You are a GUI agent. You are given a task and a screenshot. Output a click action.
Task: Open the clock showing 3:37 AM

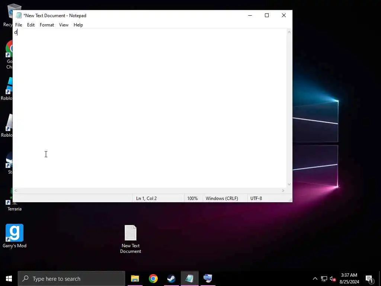pyautogui.click(x=349, y=279)
